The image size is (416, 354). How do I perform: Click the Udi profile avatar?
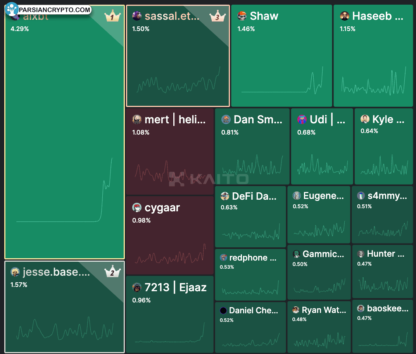[302, 119]
